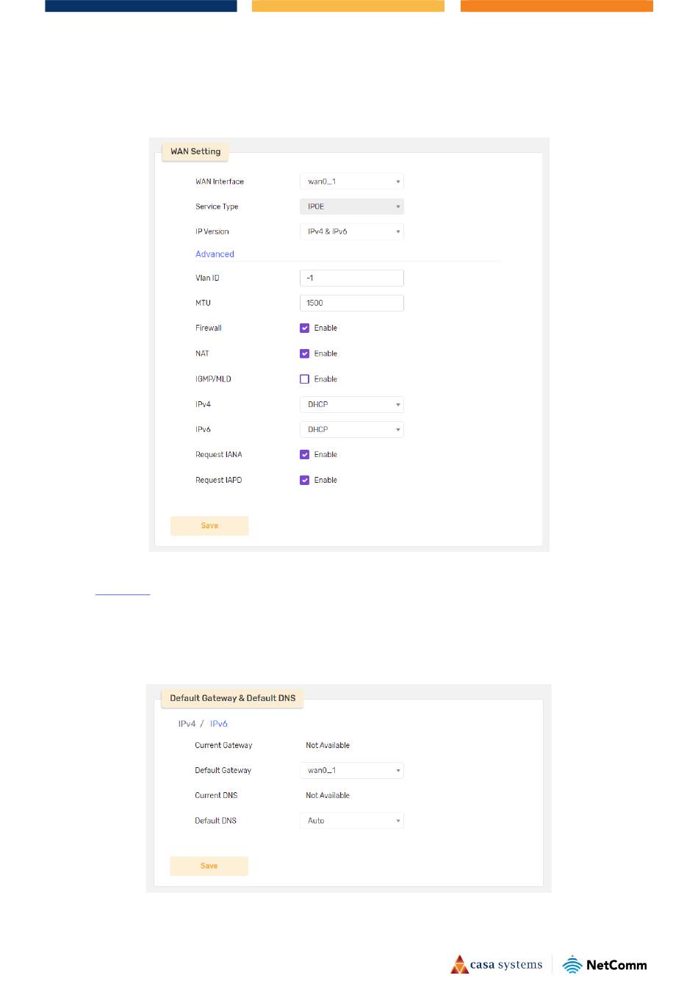Image resolution: width=698 pixels, height=1006 pixels.
Task: Click the Request IAPD label
Action: (x=218, y=480)
